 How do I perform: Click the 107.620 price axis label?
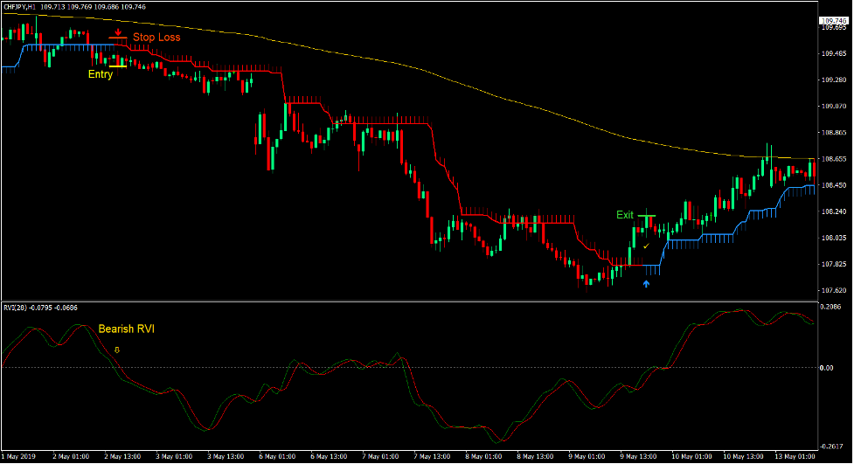(834, 291)
